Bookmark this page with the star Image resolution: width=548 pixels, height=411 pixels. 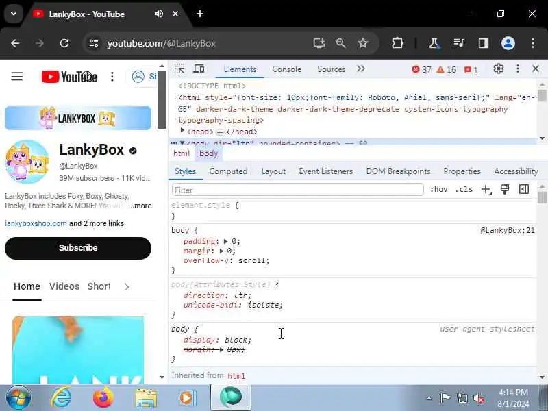click(363, 43)
